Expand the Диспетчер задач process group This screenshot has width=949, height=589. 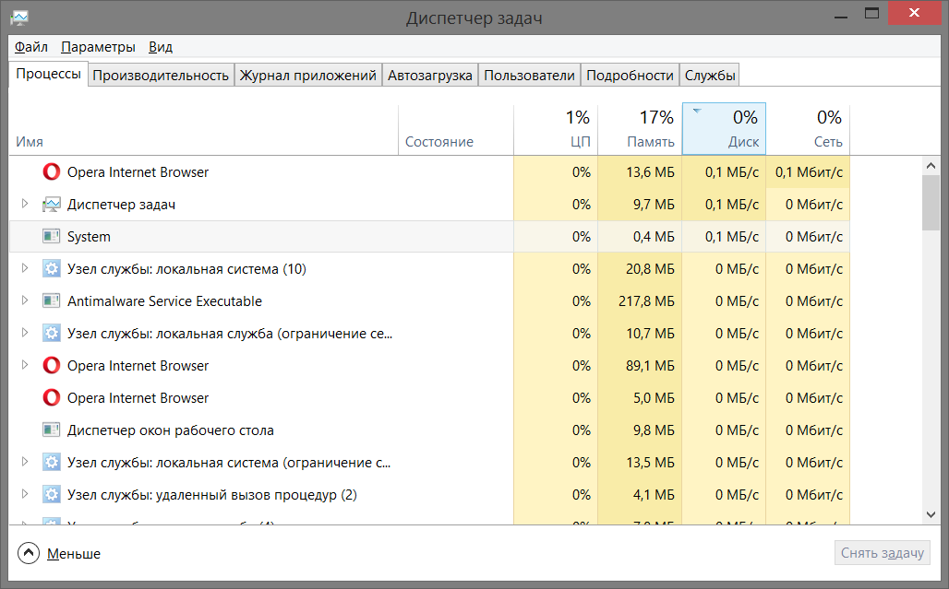(25, 205)
